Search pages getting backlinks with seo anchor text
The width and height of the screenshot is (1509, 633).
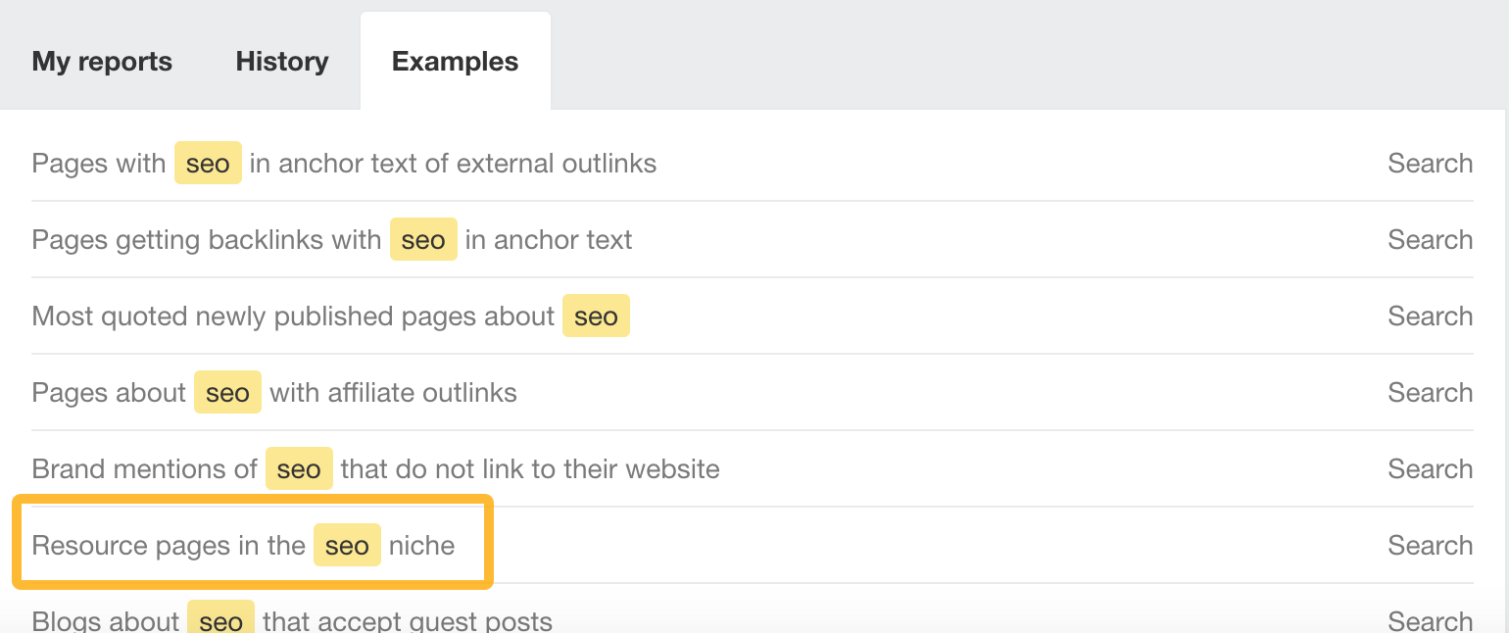pyautogui.click(x=1430, y=239)
